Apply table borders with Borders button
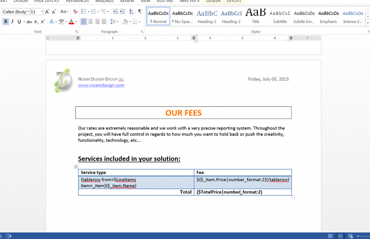The width and height of the screenshot is (370, 239). [135, 22]
